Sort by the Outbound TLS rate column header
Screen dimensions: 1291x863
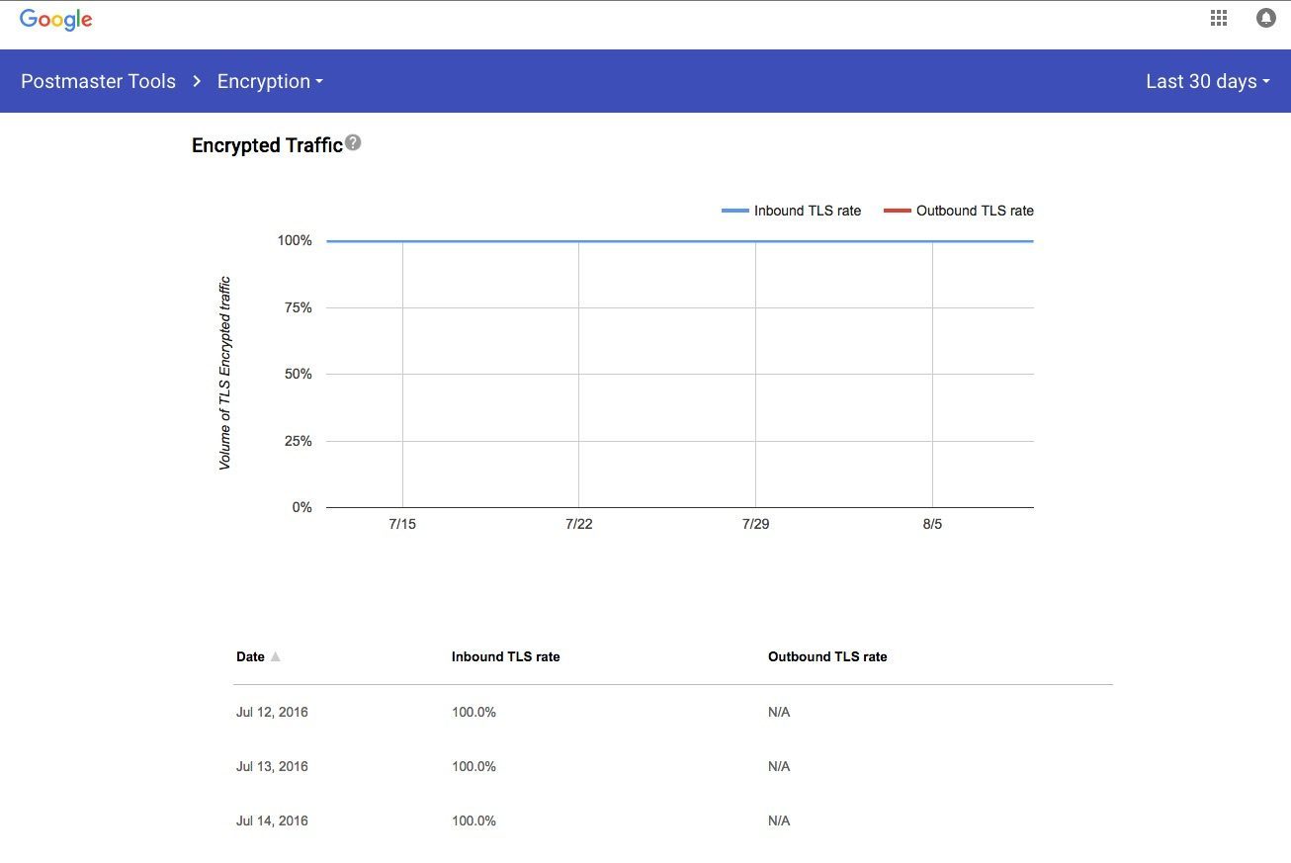click(x=827, y=656)
